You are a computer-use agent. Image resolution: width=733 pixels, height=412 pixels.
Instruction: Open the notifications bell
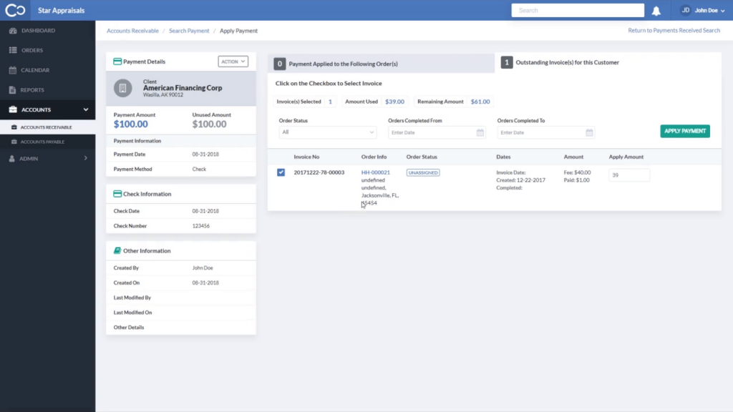click(656, 11)
